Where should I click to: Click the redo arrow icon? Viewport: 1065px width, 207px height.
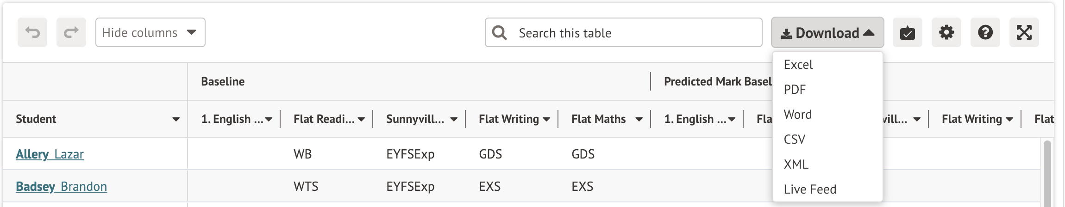point(71,32)
